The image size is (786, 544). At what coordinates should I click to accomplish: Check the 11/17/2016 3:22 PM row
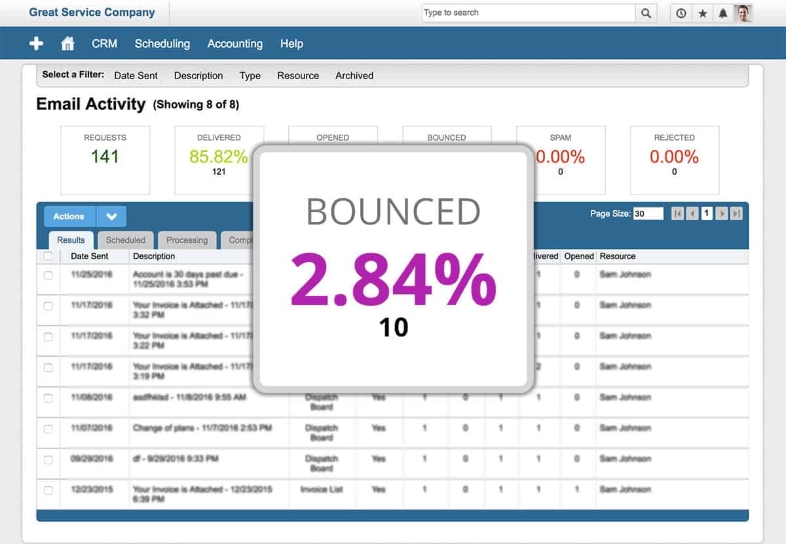[48, 337]
